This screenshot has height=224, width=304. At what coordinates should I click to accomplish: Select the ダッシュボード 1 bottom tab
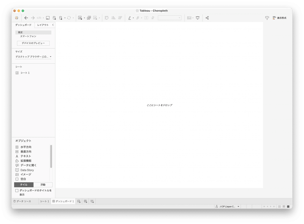point(63,201)
